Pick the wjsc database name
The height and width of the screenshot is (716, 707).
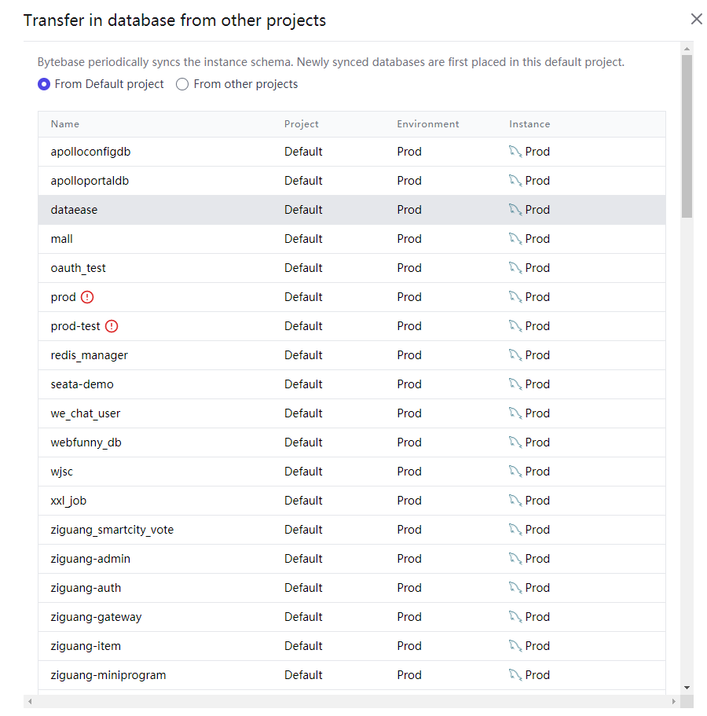pyautogui.click(x=61, y=472)
